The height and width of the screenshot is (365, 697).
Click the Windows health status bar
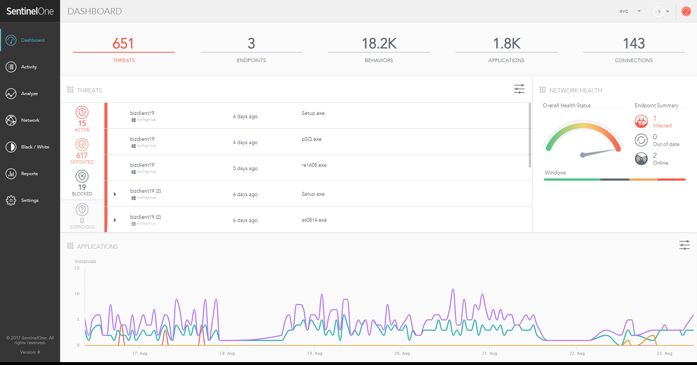tap(614, 180)
